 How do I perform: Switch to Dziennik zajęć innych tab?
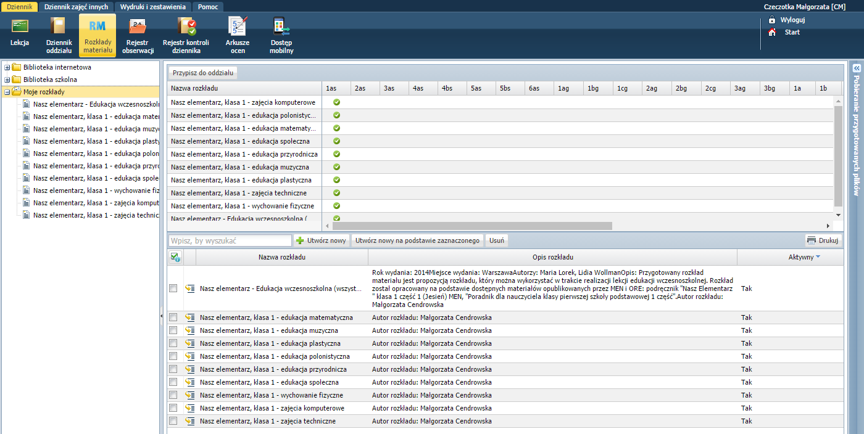point(77,7)
